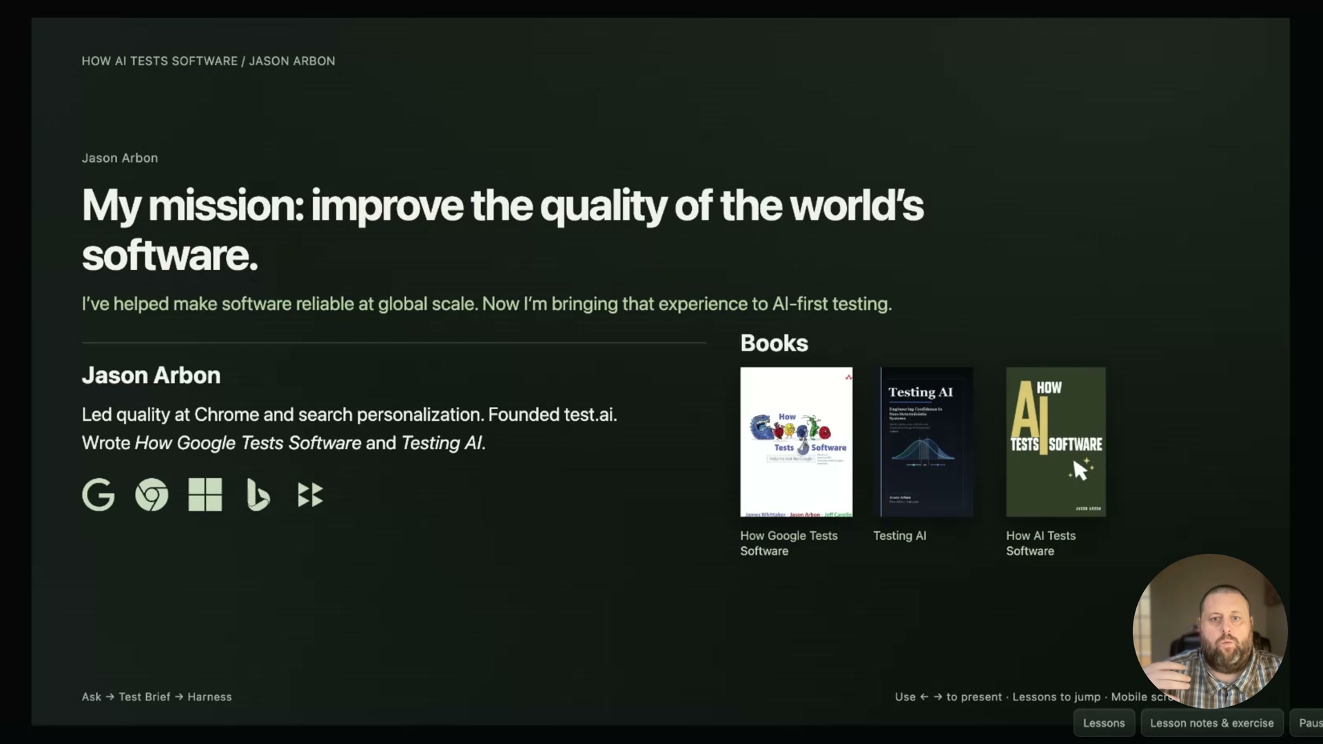Image resolution: width=1323 pixels, height=744 pixels.
Task: Click the Microsoft Windows logo icon
Action: click(205, 495)
